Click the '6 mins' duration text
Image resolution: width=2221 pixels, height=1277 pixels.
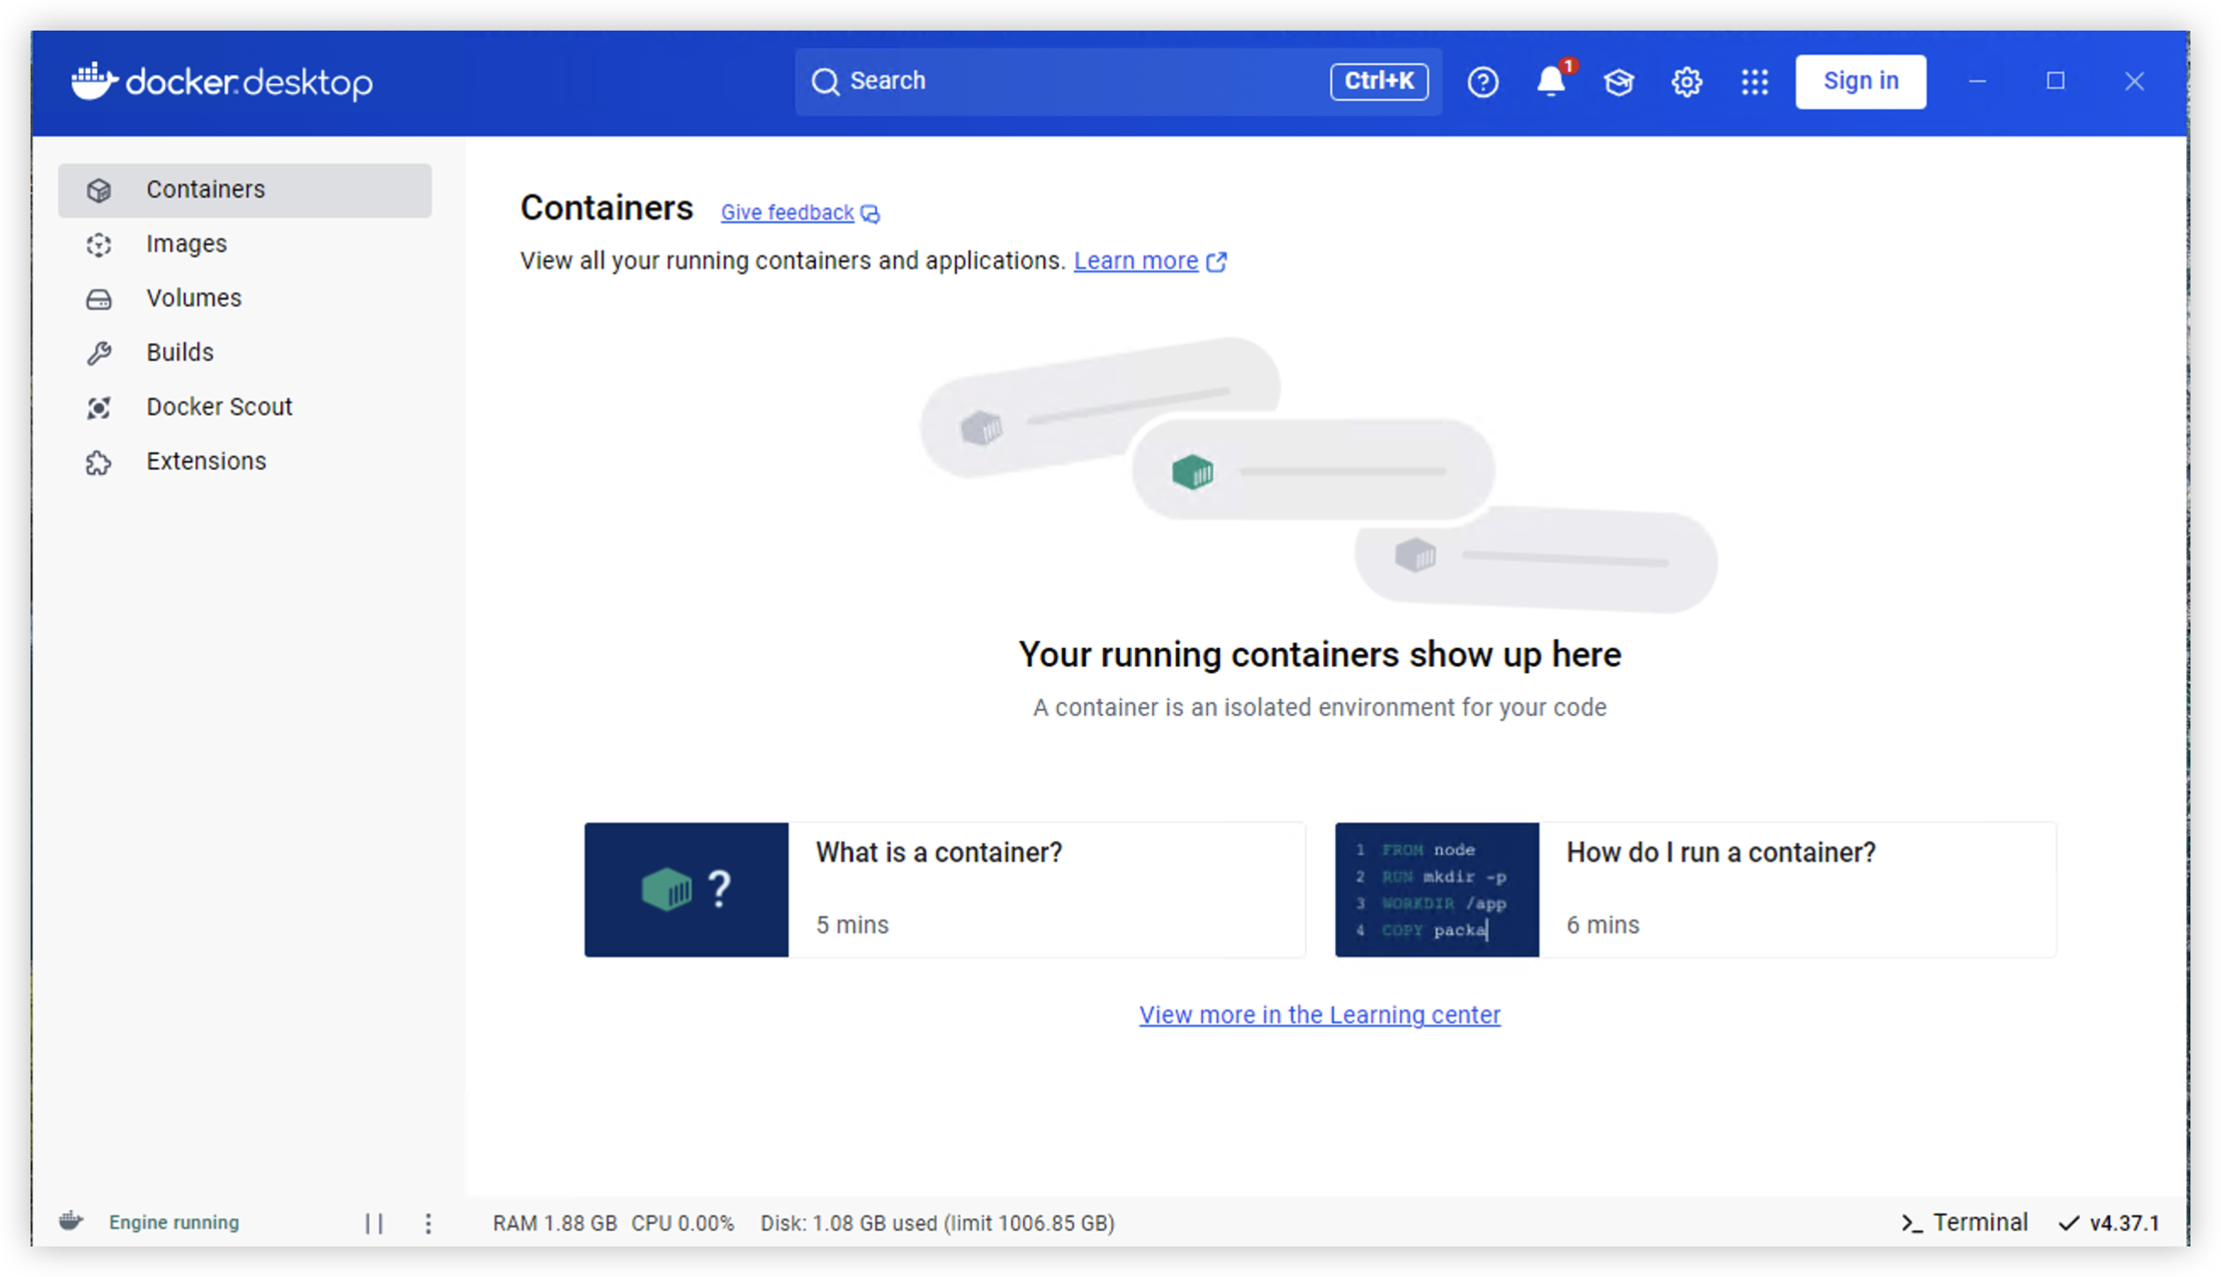1603,925
